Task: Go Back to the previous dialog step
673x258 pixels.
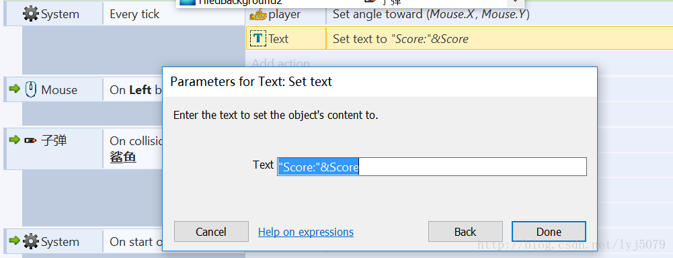Action: coord(465,232)
